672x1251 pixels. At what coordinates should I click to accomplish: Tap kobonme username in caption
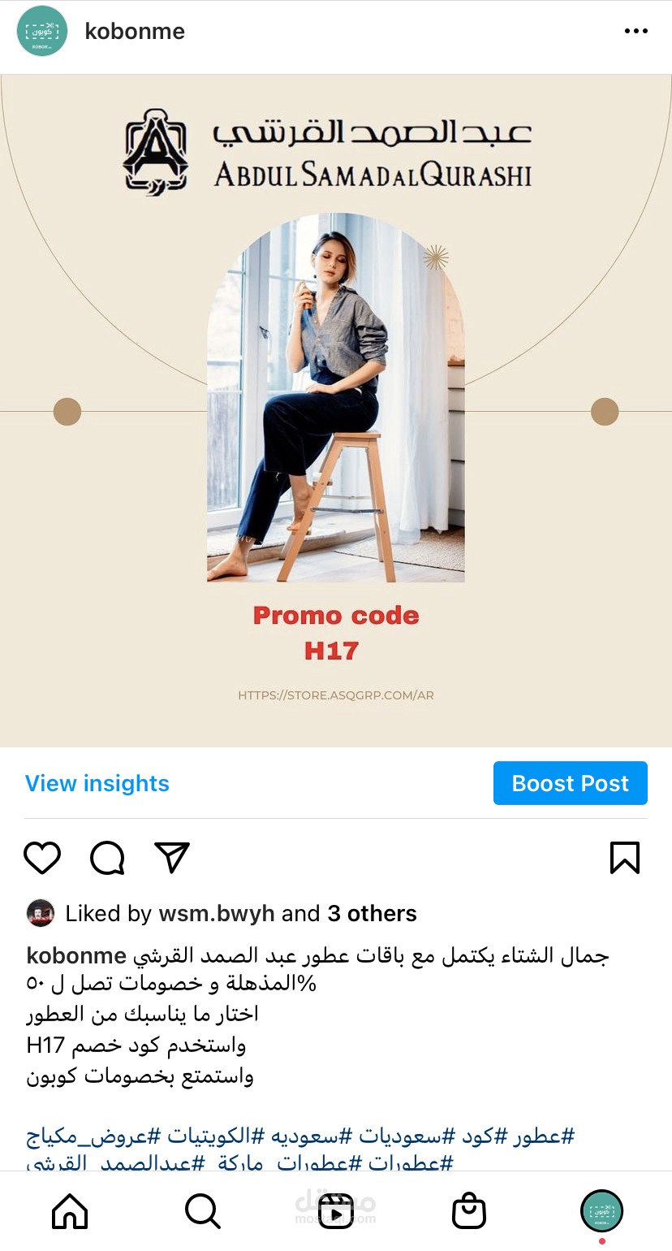pyautogui.click(x=76, y=955)
